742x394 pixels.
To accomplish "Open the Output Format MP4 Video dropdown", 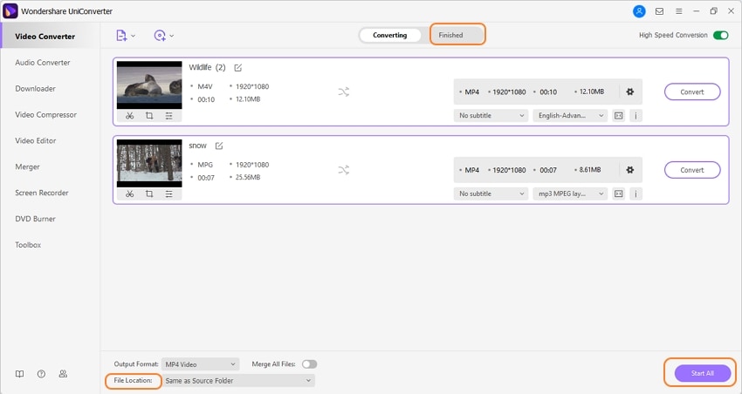I will click(200, 364).
